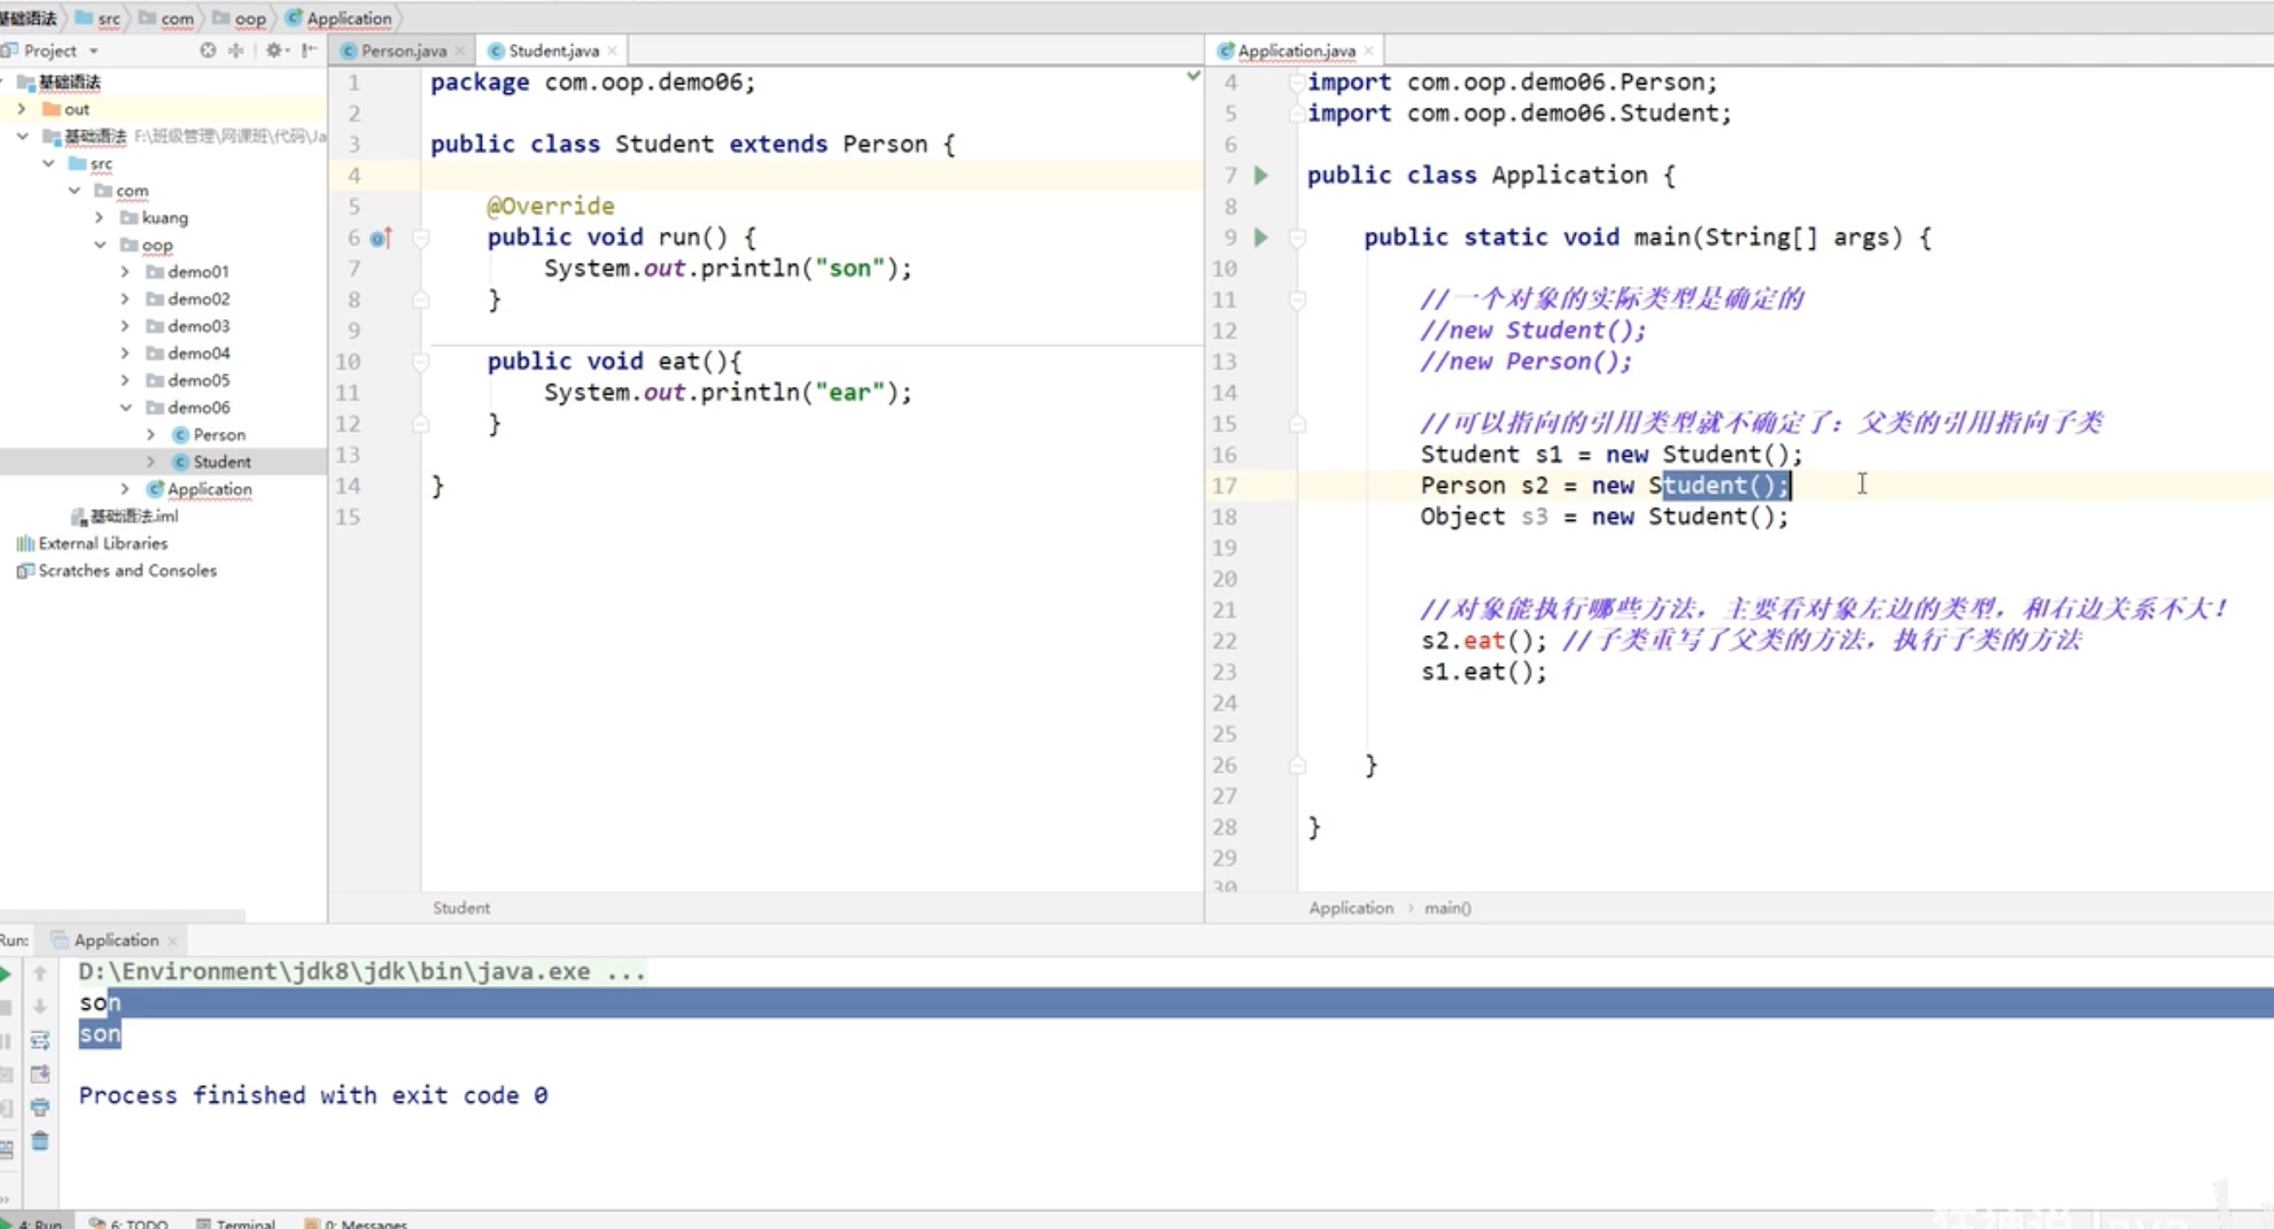Click the oop breadcrumb in navigation bar

(x=249, y=17)
